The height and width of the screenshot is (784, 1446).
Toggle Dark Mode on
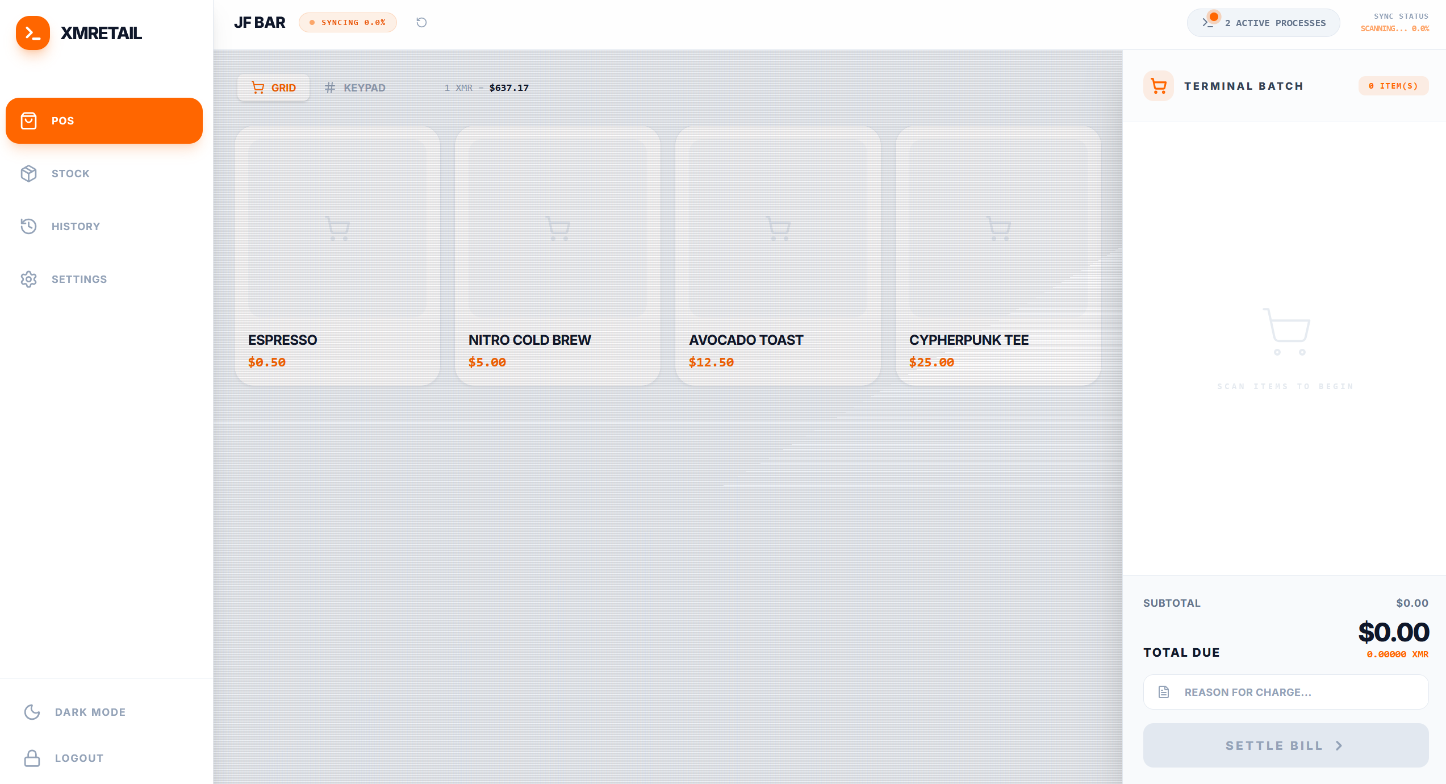click(x=90, y=712)
